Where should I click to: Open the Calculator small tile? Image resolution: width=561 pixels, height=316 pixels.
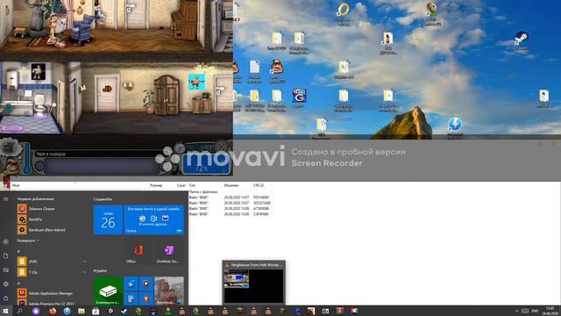point(131,298)
